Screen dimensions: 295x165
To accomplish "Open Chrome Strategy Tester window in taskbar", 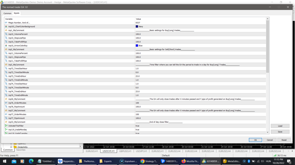I will 149,161.
